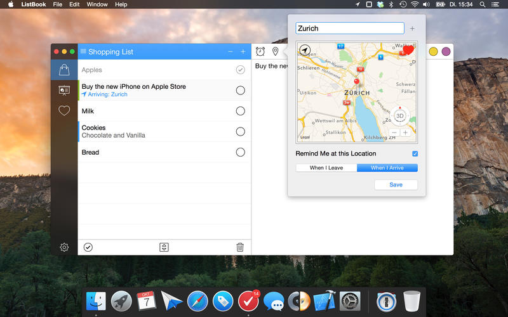This screenshot has width=508, height=317.
Task: Toggle the 3D map view
Action: pos(400,116)
